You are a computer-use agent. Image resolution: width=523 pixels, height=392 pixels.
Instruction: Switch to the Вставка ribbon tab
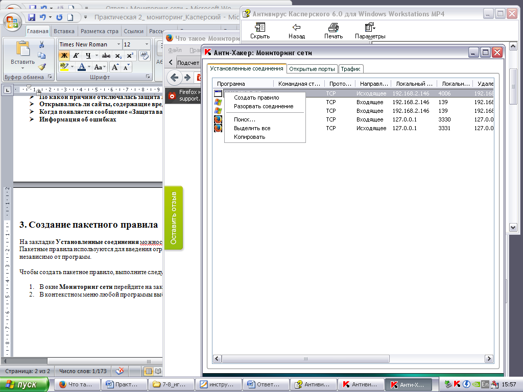64,31
